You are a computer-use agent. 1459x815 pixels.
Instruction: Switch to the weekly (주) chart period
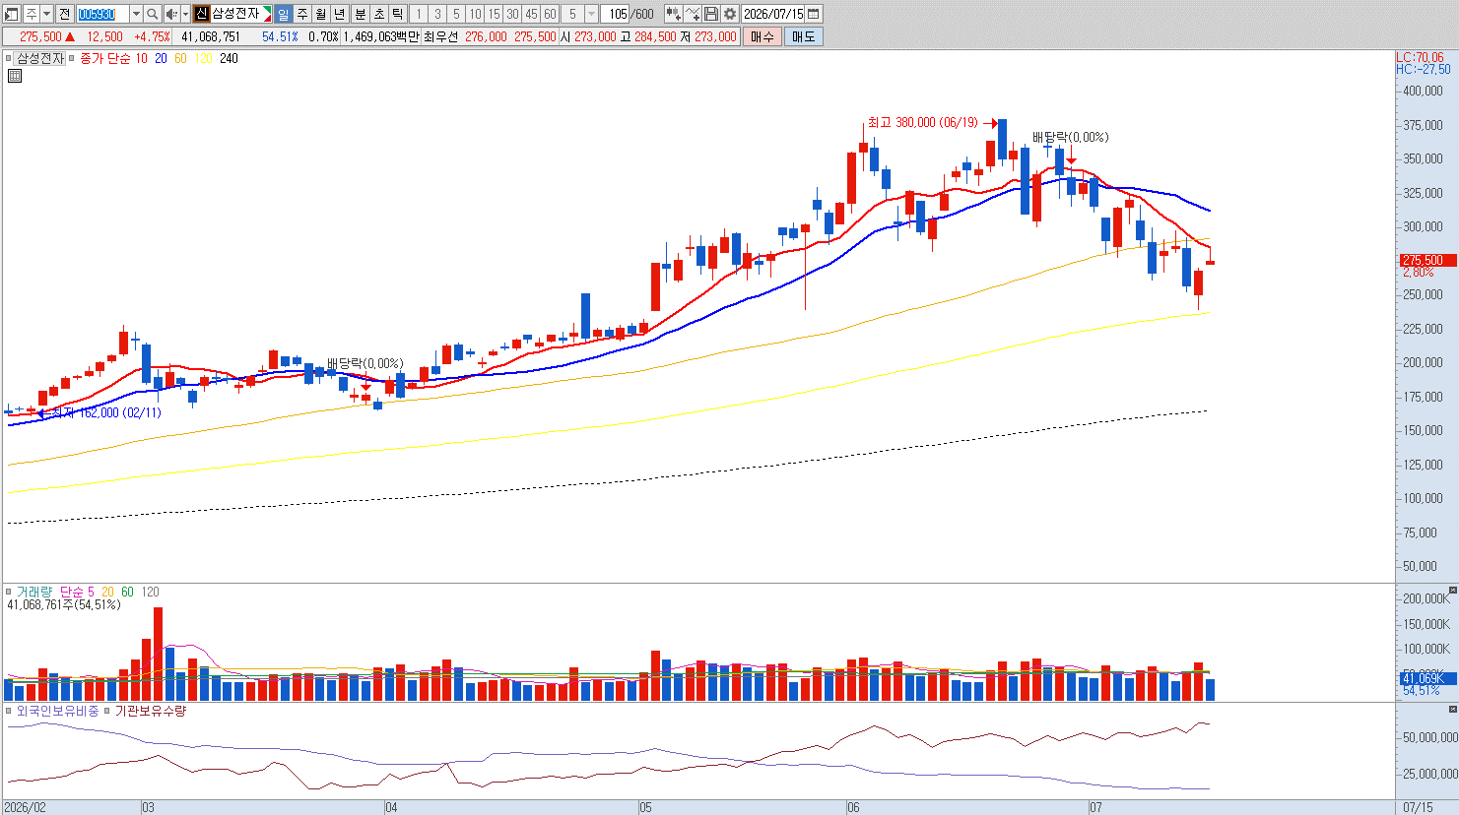tap(301, 14)
